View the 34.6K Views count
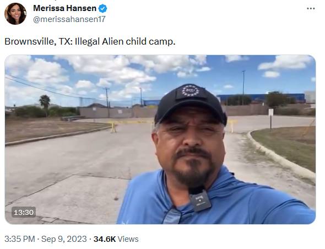 116,239
